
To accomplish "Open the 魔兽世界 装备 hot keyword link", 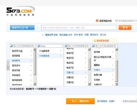I will click(51, 35).
